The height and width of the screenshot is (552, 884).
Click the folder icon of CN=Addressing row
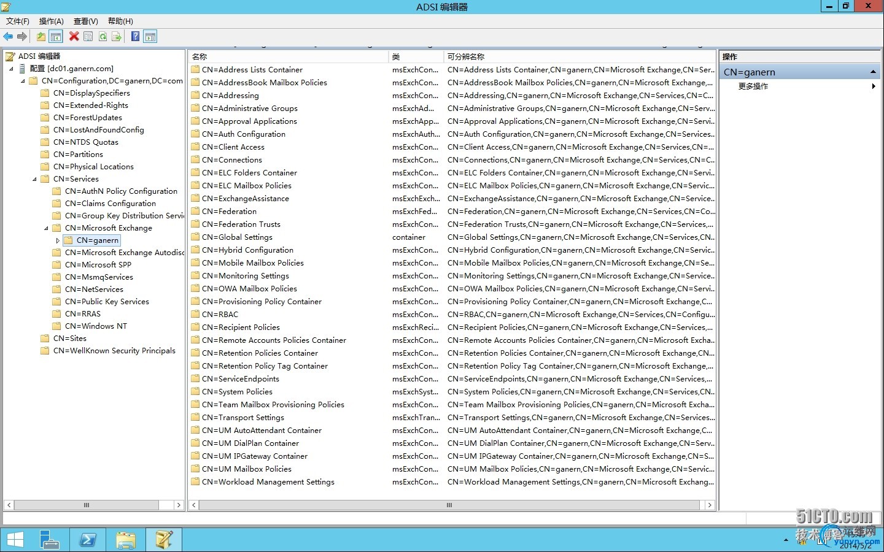[x=195, y=95]
